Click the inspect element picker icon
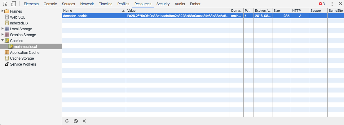This screenshot has width=344, height=125. [6, 4]
